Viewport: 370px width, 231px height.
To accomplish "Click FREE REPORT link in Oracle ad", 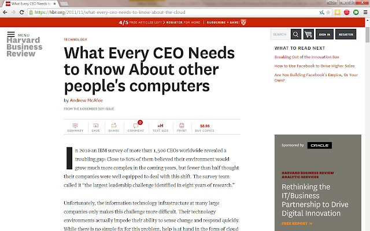I will 297,223.
